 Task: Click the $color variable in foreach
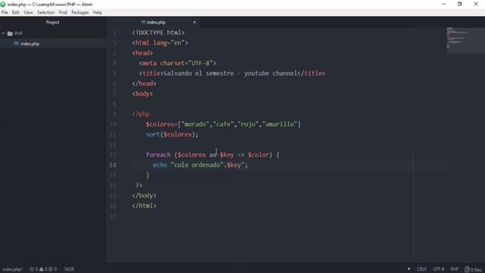point(258,155)
